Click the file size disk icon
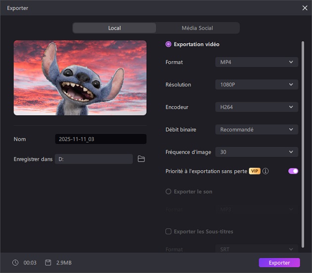 [48, 263]
